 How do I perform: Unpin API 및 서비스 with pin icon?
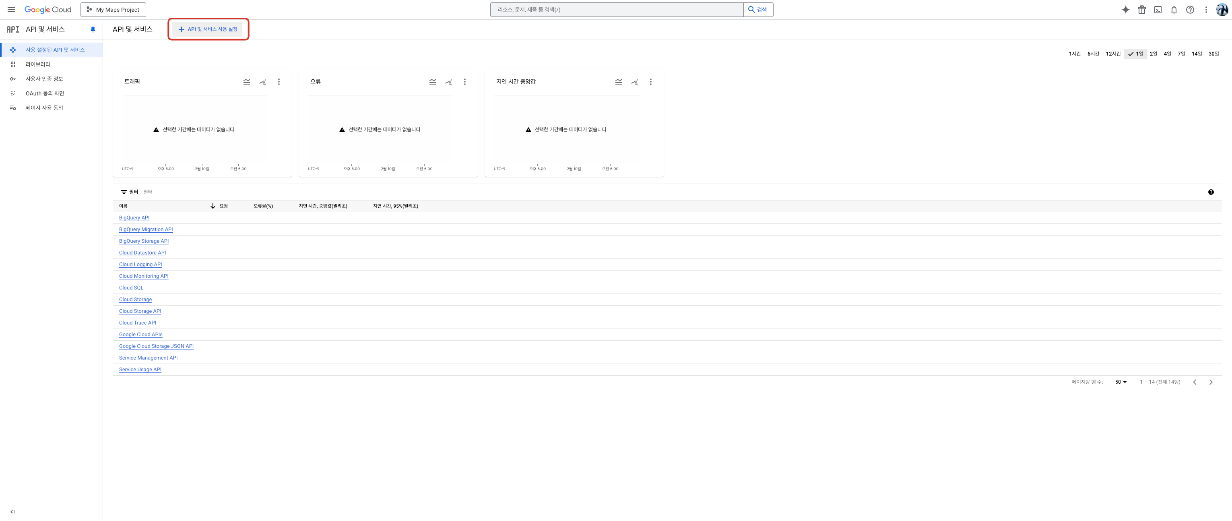pyautogui.click(x=93, y=29)
